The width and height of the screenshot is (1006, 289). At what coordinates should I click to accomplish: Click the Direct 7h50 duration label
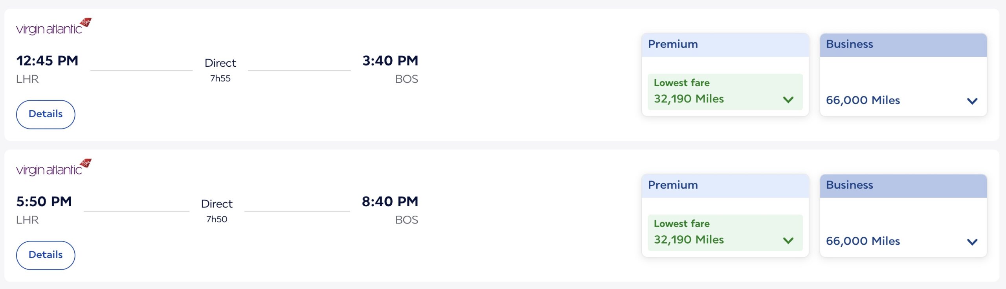click(x=217, y=211)
